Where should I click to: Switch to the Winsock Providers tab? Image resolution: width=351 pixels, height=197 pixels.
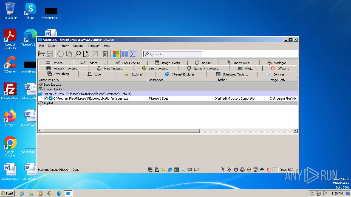(x=63, y=68)
